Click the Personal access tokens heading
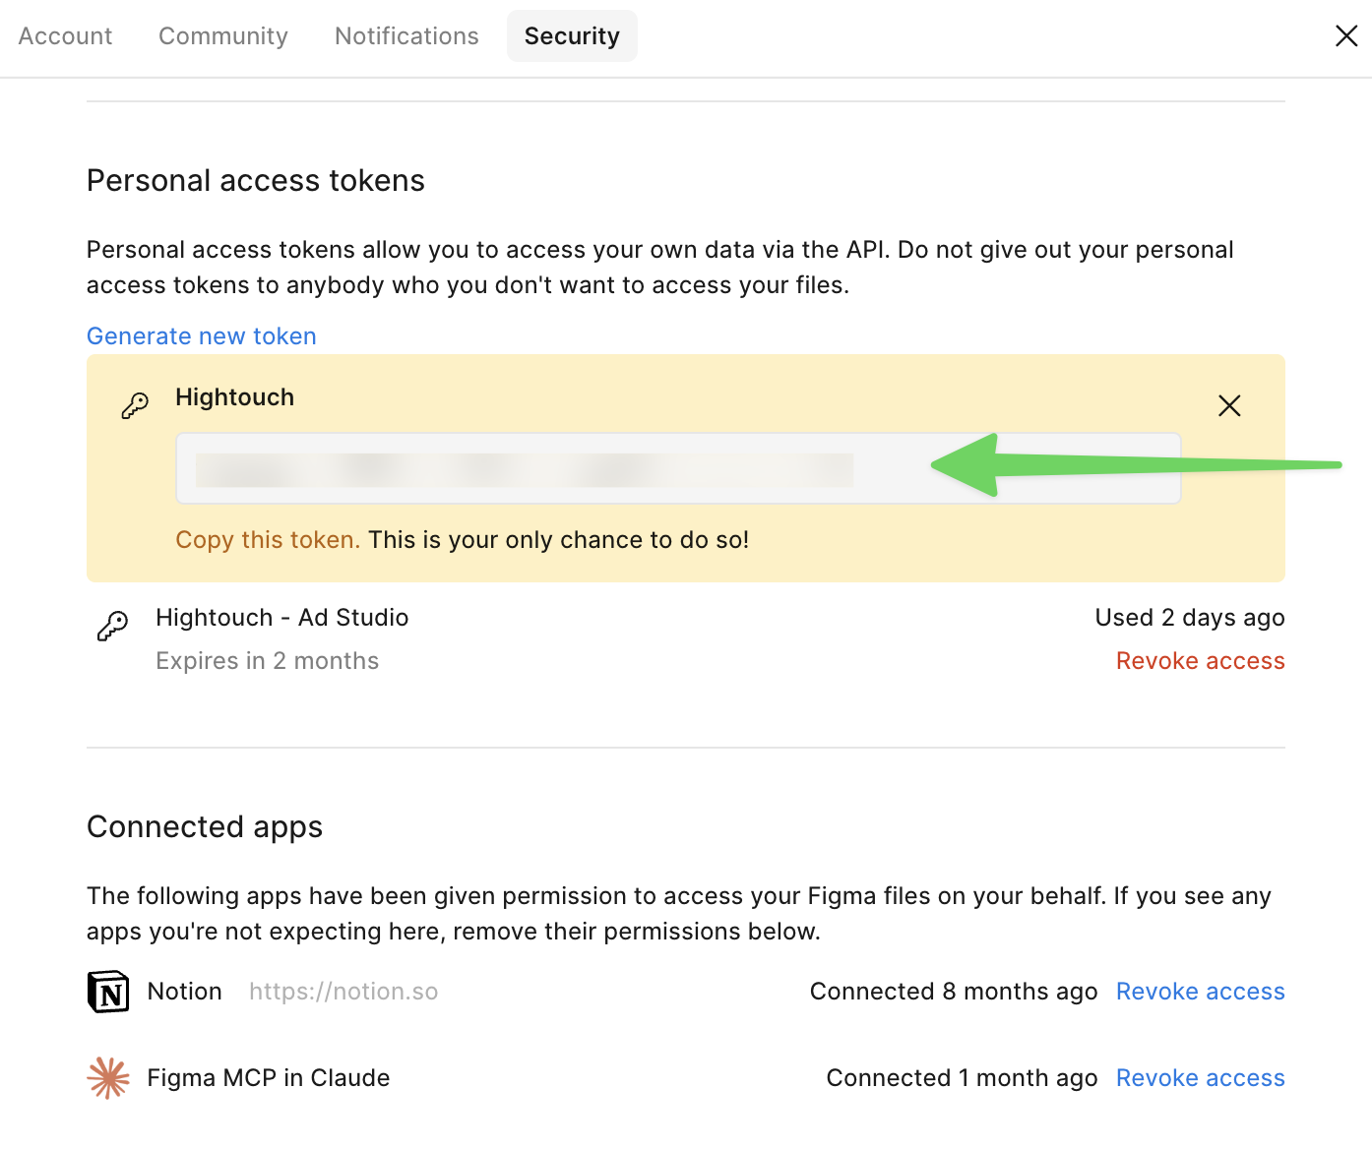This screenshot has width=1372, height=1149. (256, 181)
